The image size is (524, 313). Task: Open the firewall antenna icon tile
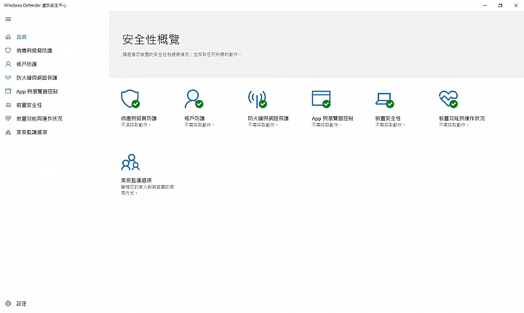click(258, 99)
